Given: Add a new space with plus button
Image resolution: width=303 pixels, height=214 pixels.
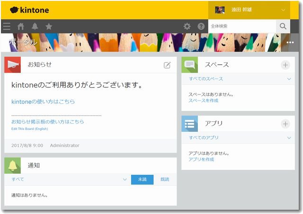Looking at the screenshot, I should pyautogui.click(x=285, y=65).
